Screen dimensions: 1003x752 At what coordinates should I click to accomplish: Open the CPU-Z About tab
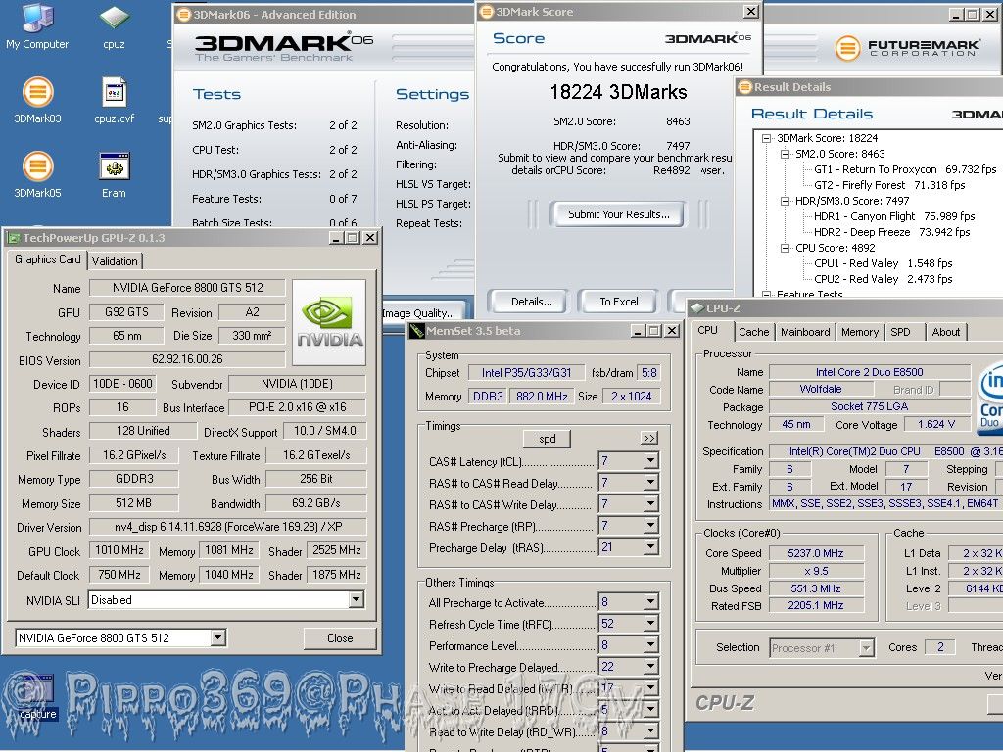(x=945, y=332)
